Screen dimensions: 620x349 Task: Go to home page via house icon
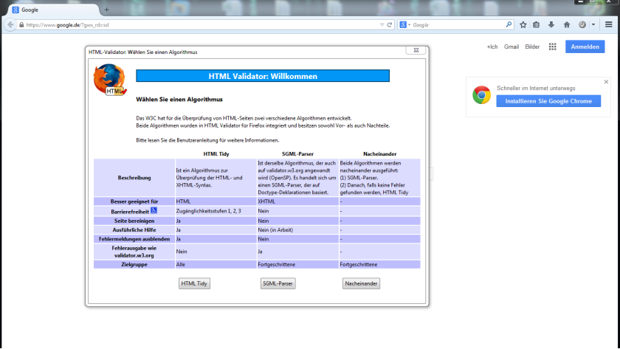(566, 24)
